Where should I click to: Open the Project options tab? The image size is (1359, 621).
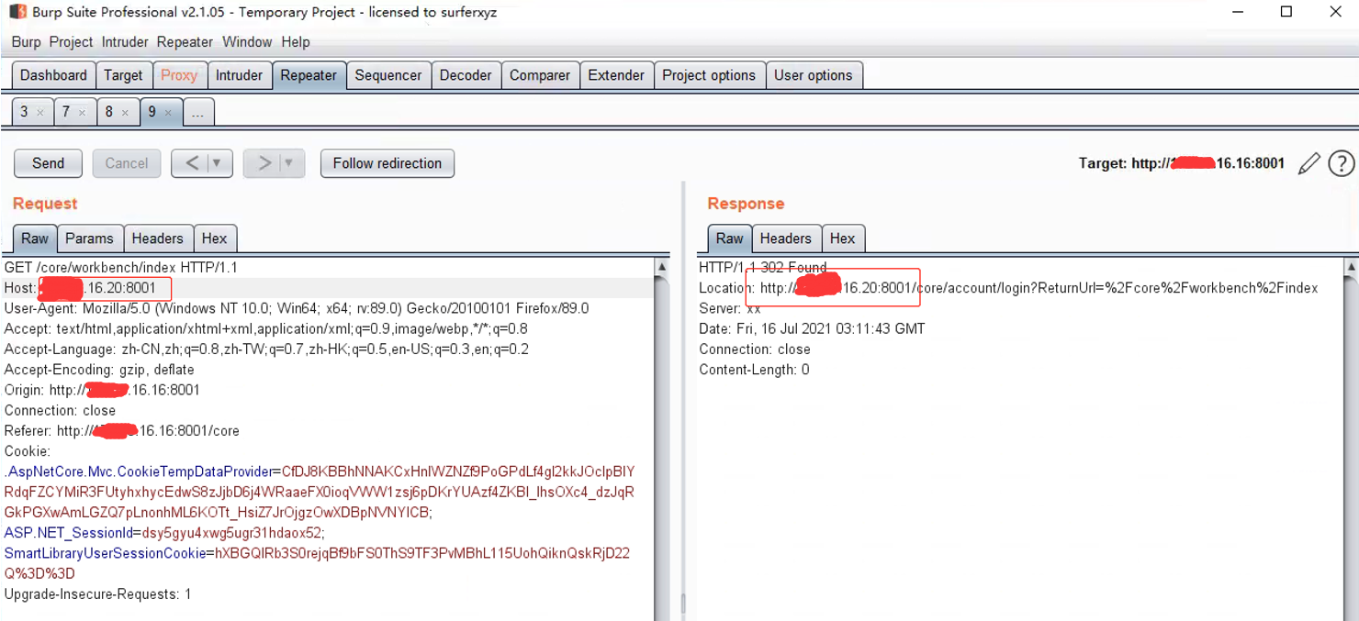click(x=709, y=75)
